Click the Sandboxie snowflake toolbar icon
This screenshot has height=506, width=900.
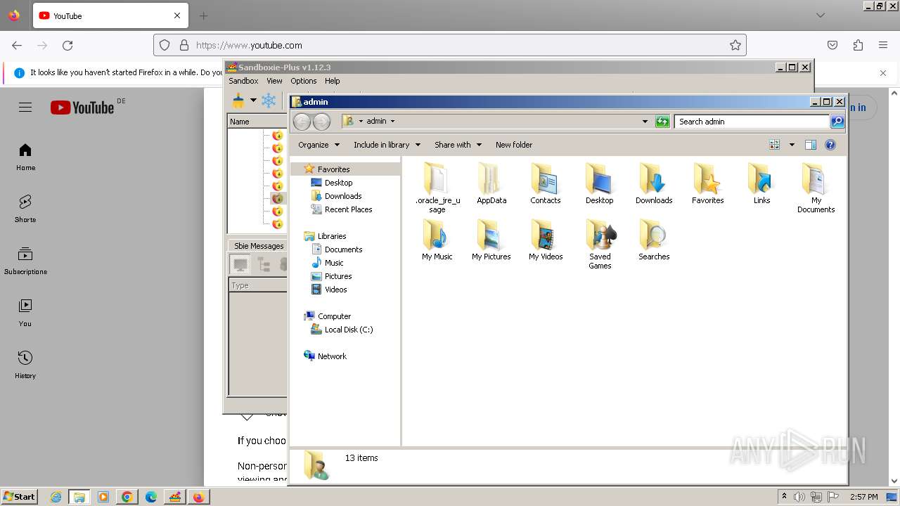(269, 100)
